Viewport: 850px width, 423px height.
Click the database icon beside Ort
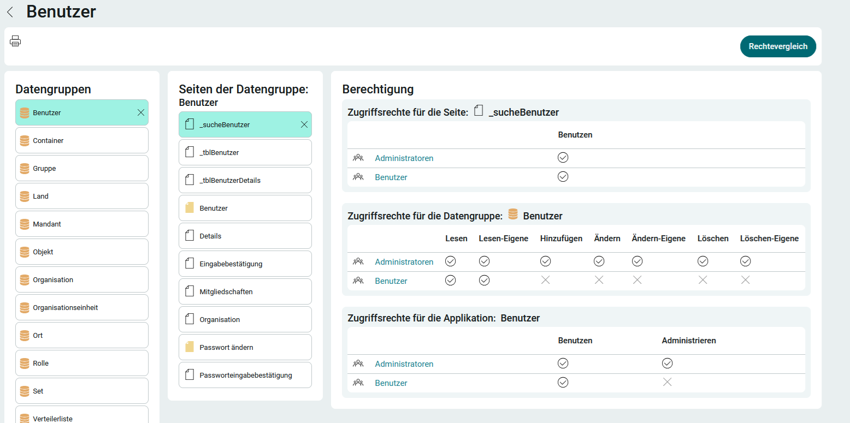click(24, 335)
